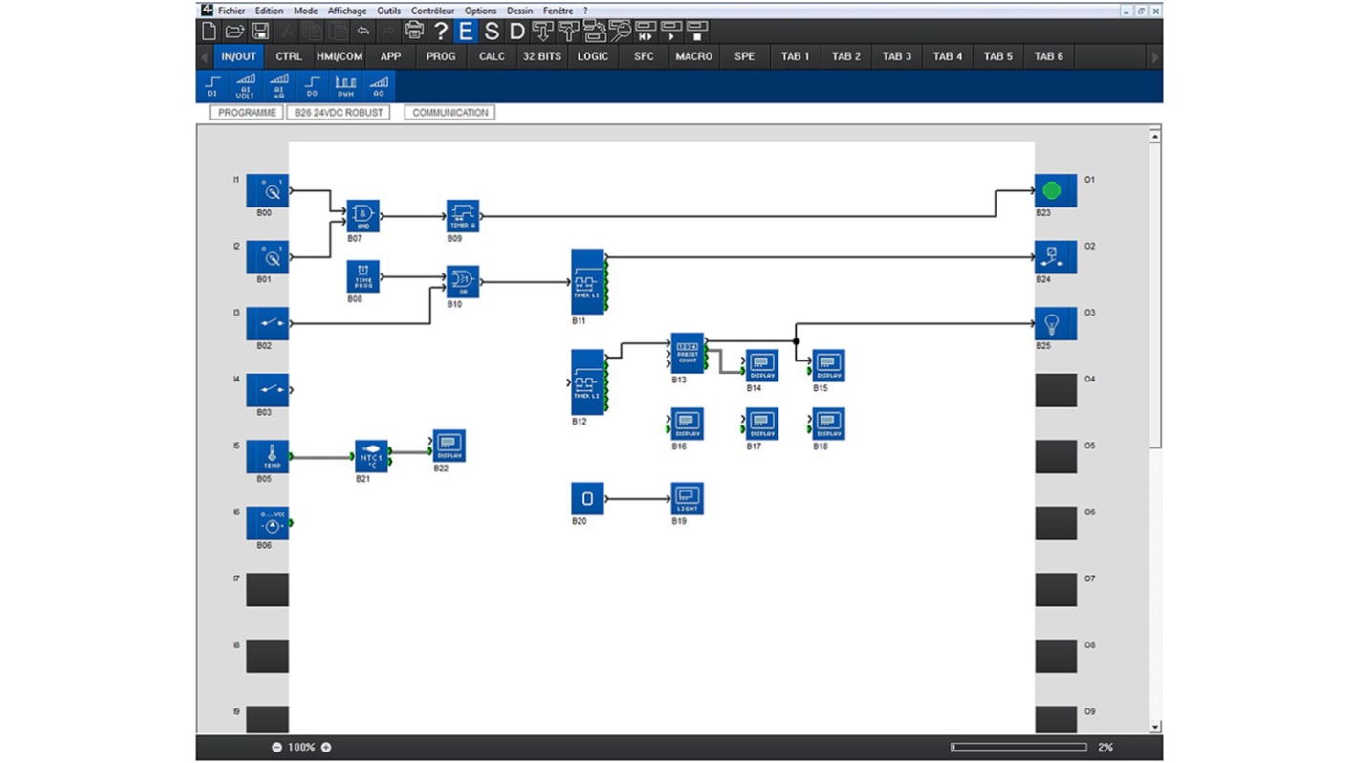Viewport: 1358px width, 763px height.
Task: Select the AI VOLT analog input icon
Action: (x=245, y=86)
